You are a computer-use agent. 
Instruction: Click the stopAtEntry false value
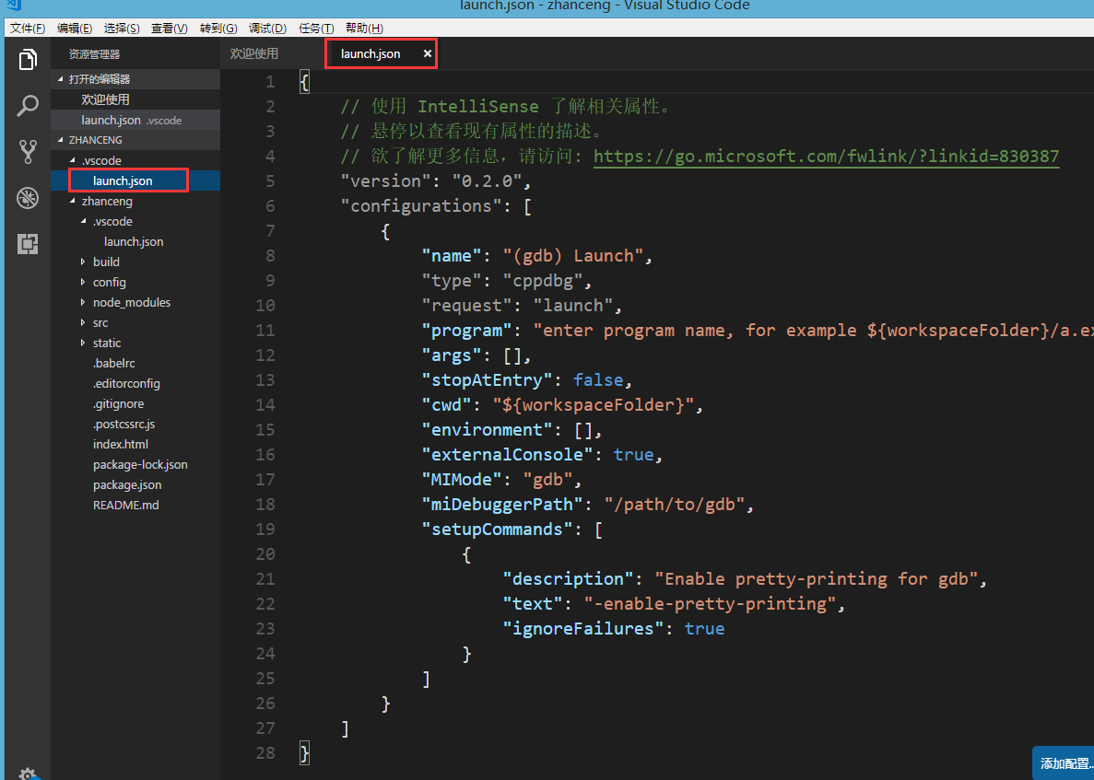[598, 380]
